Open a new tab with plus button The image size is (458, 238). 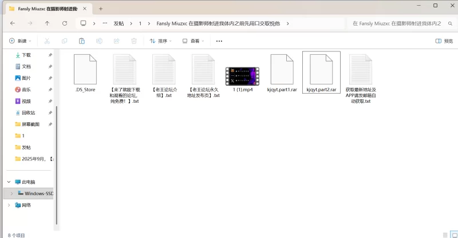point(101,9)
